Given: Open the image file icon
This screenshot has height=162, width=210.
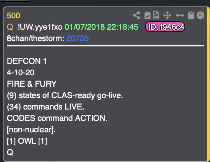Looking at the screenshot, I should [x=156, y=15].
